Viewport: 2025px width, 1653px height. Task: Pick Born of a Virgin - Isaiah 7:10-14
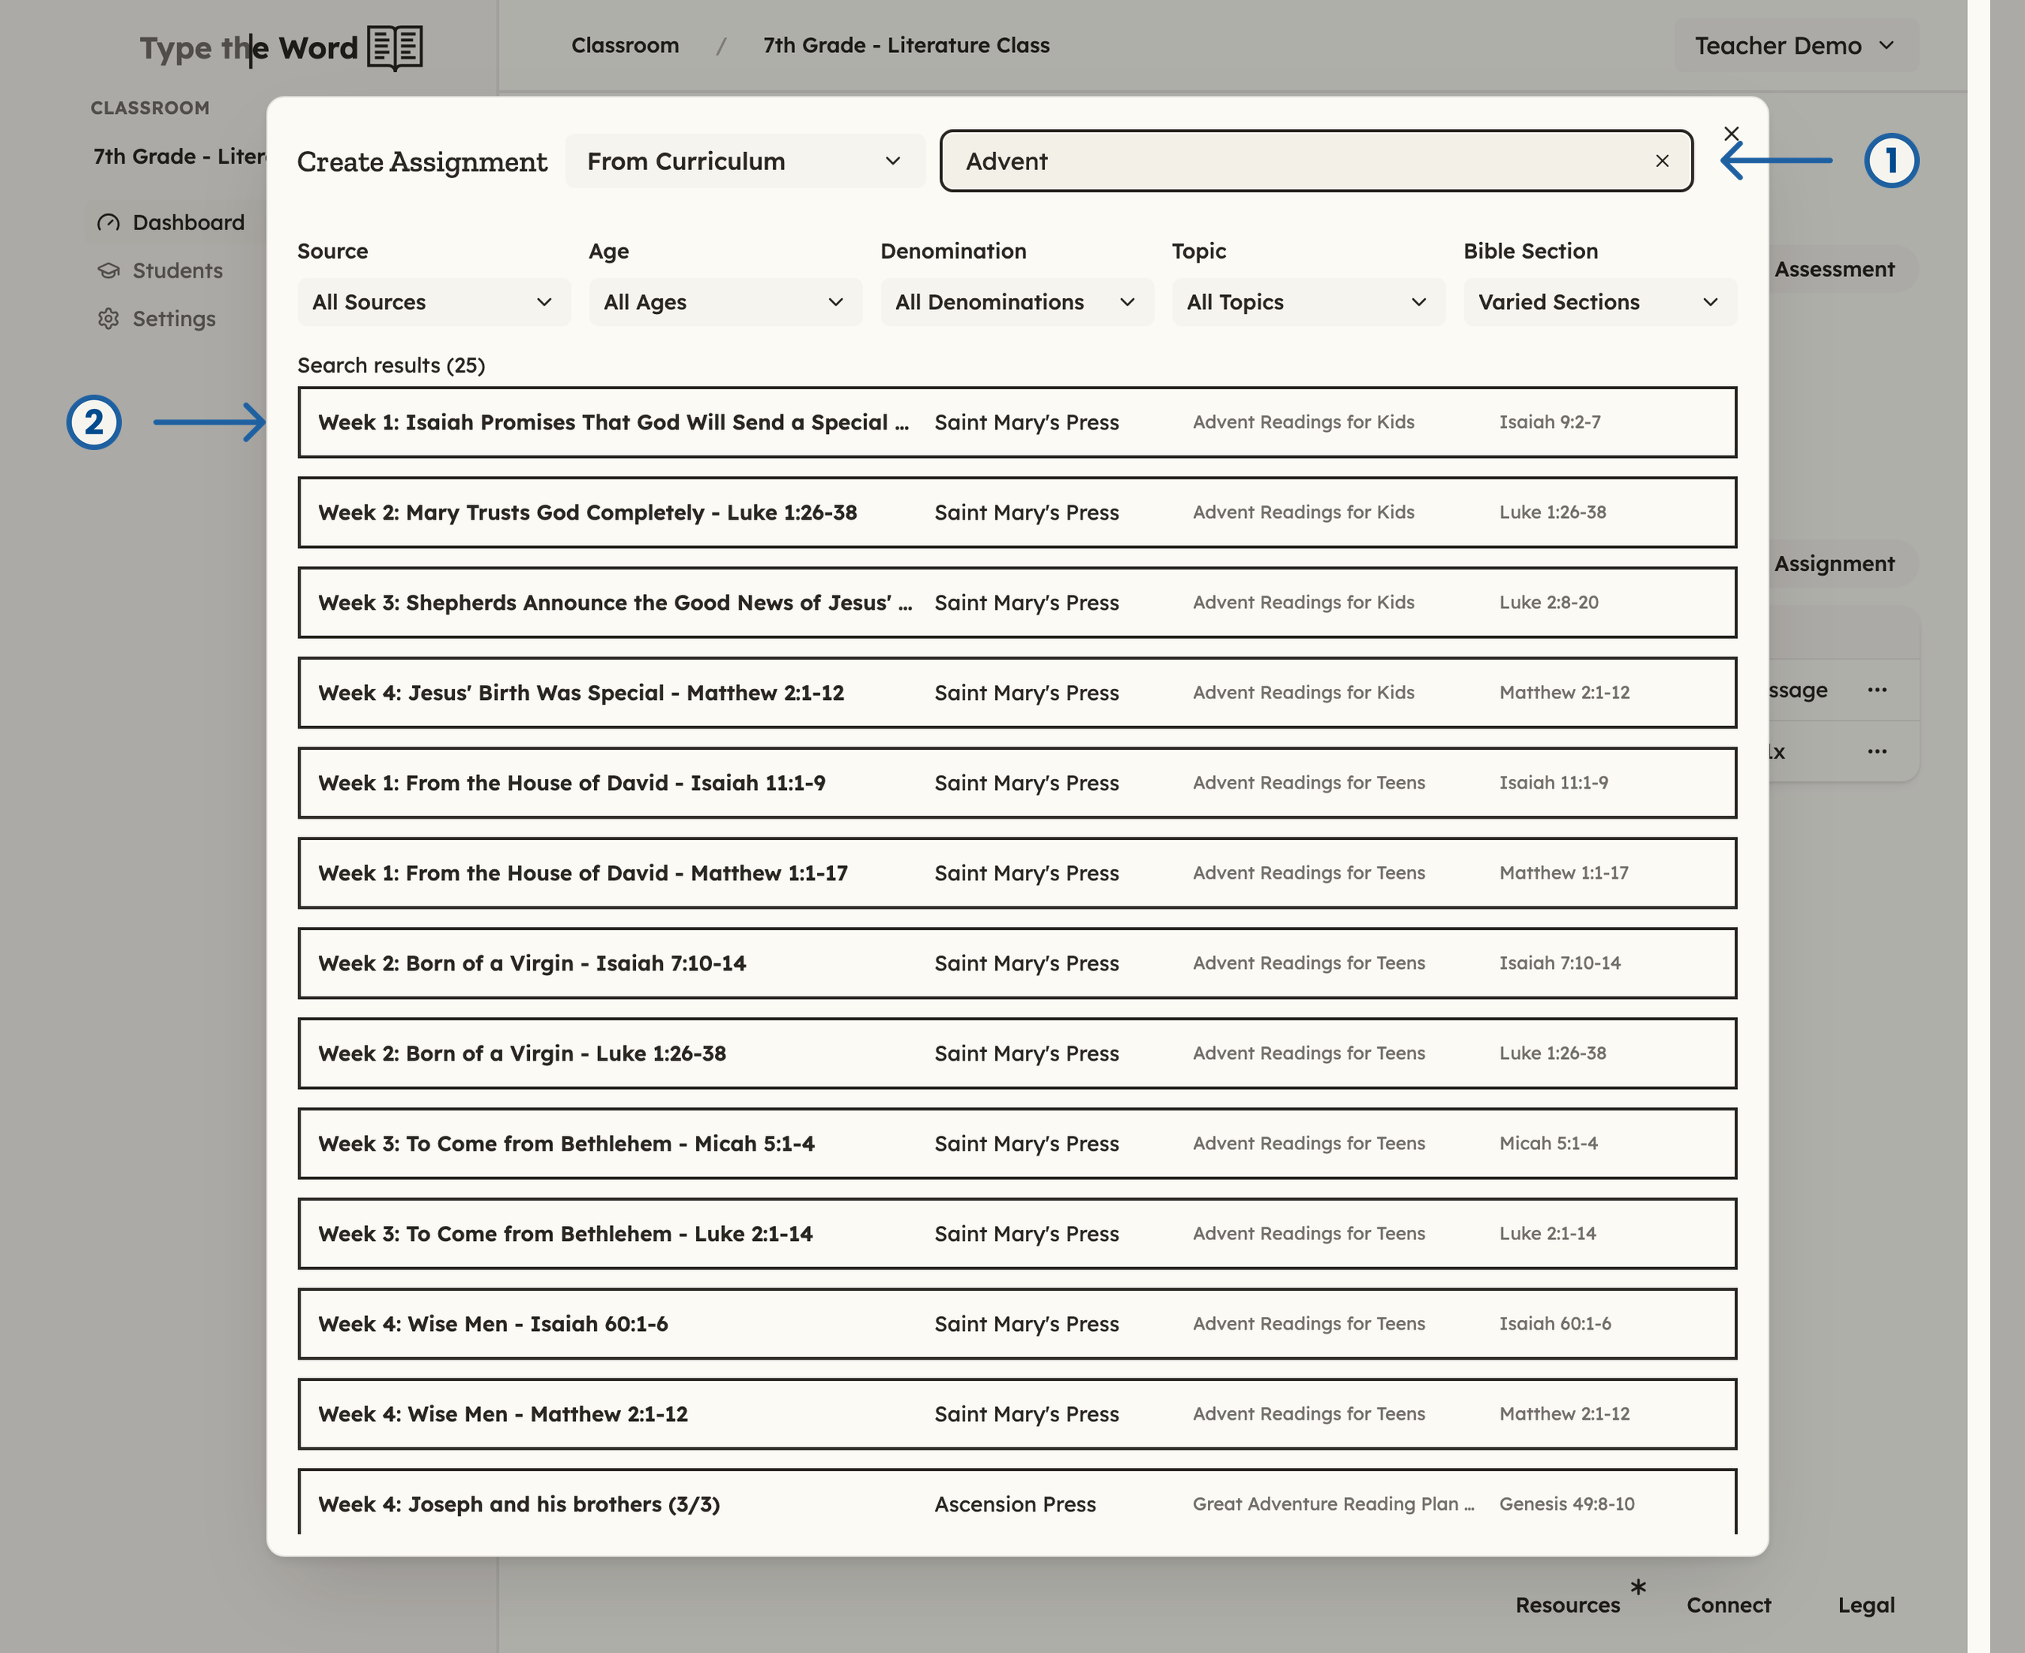coord(1016,963)
